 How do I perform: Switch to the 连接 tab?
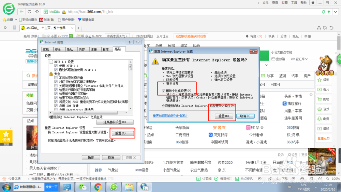tap(94, 50)
